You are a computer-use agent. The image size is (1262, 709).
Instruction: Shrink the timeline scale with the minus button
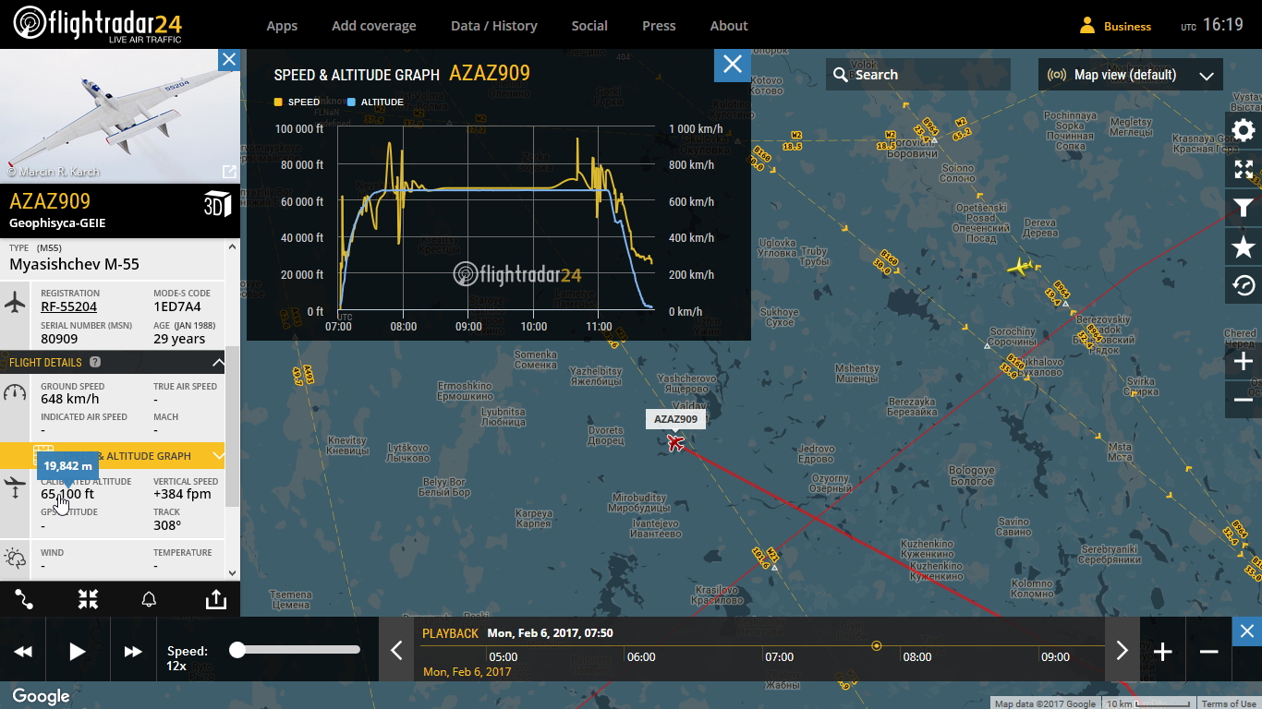[x=1208, y=652]
